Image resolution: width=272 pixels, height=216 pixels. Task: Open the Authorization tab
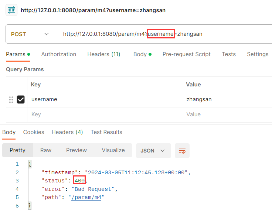(x=59, y=54)
